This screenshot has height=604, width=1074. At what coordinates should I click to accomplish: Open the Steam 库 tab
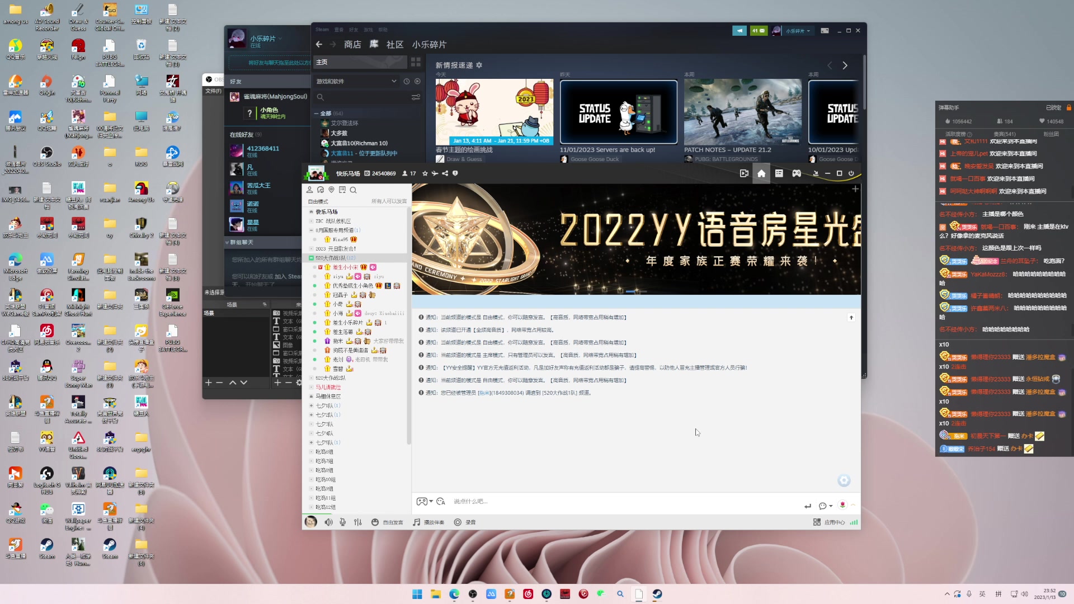pyautogui.click(x=374, y=44)
